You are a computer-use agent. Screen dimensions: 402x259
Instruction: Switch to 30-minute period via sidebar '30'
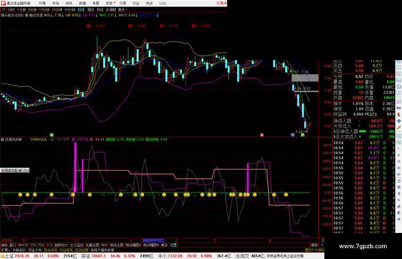coord(399,168)
